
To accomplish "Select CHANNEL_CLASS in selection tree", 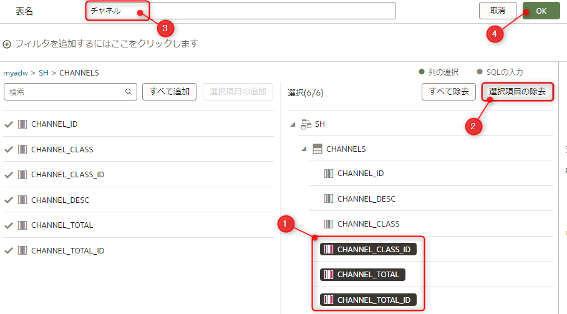I will [x=369, y=224].
